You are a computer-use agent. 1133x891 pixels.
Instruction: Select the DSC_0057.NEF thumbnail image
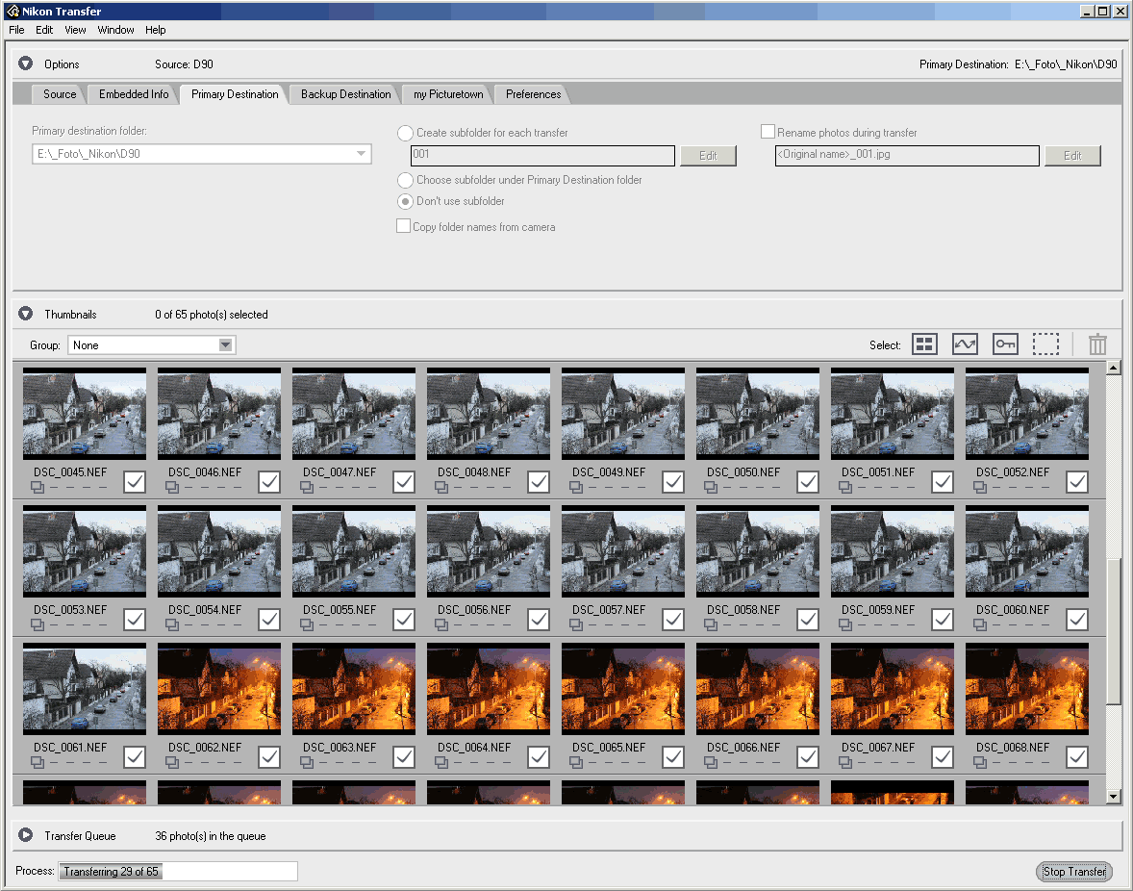pyautogui.click(x=623, y=551)
